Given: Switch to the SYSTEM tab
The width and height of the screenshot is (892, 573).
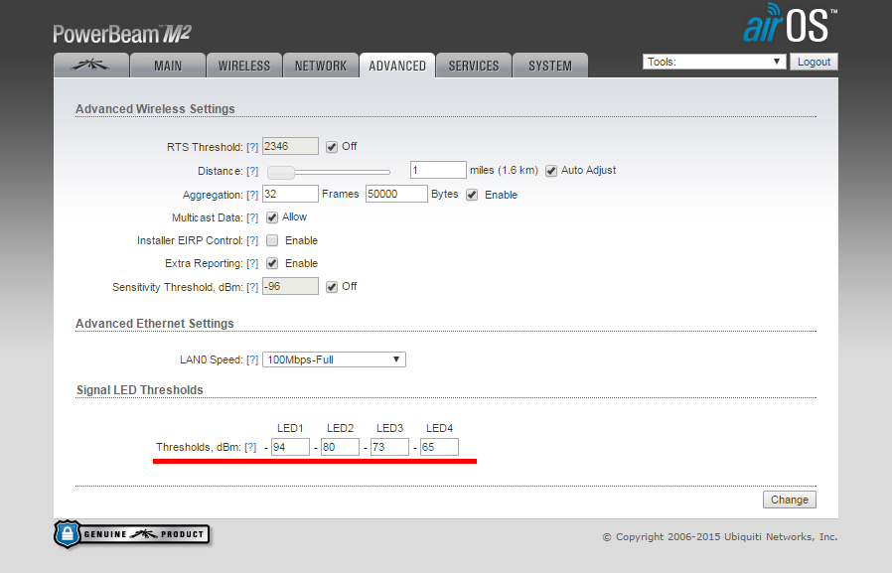Looking at the screenshot, I should (x=550, y=66).
